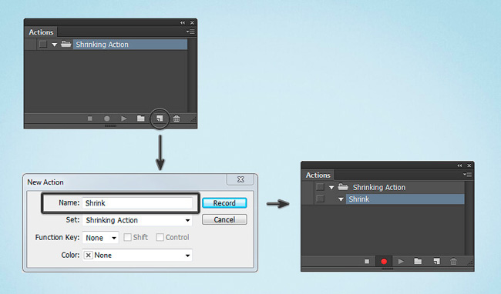Image resolution: width=501 pixels, height=294 pixels.
Task: Collapse Shrinking Action triangle in lower-right panel
Action: [331, 188]
